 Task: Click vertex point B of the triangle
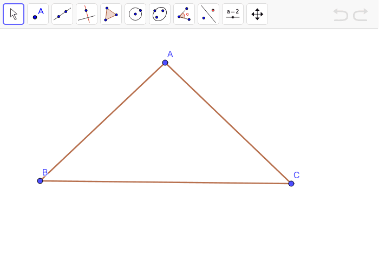40,181
